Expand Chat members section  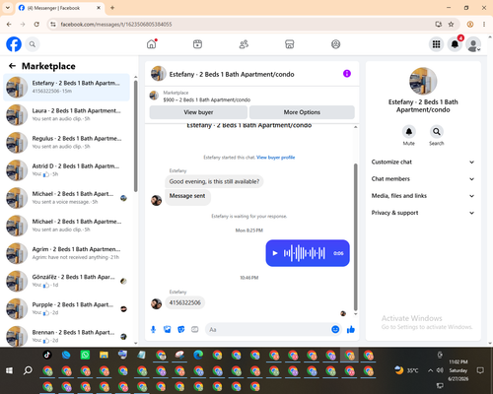(x=423, y=179)
